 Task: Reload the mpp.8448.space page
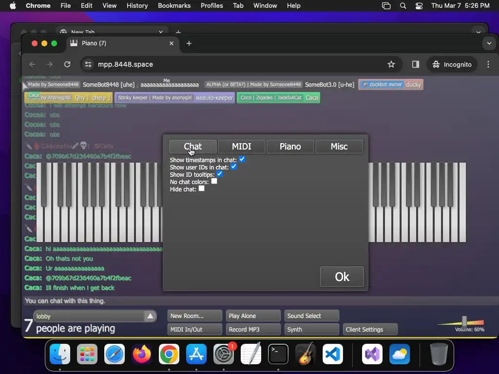pos(67,64)
